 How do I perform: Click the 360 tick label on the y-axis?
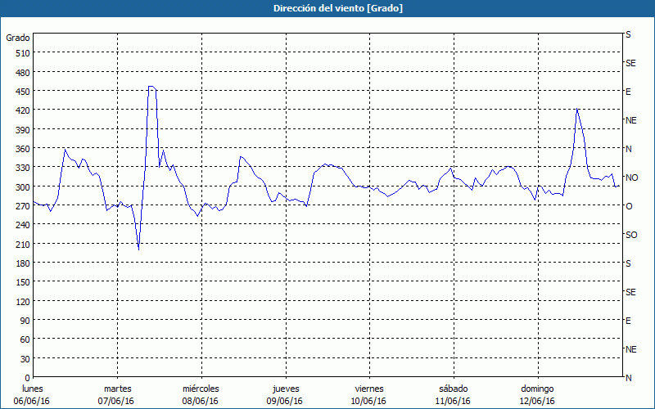[21, 148]
